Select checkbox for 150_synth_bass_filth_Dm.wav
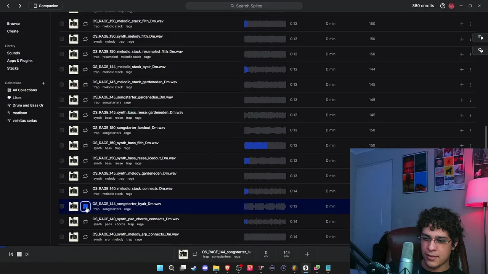Screen dimensions: 488x274 tap(62, 145)
